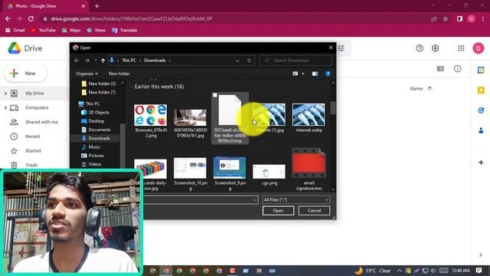Get add-ons plus icon in side panel
This screenshot has width=490, height=276.
coord(481,163)
